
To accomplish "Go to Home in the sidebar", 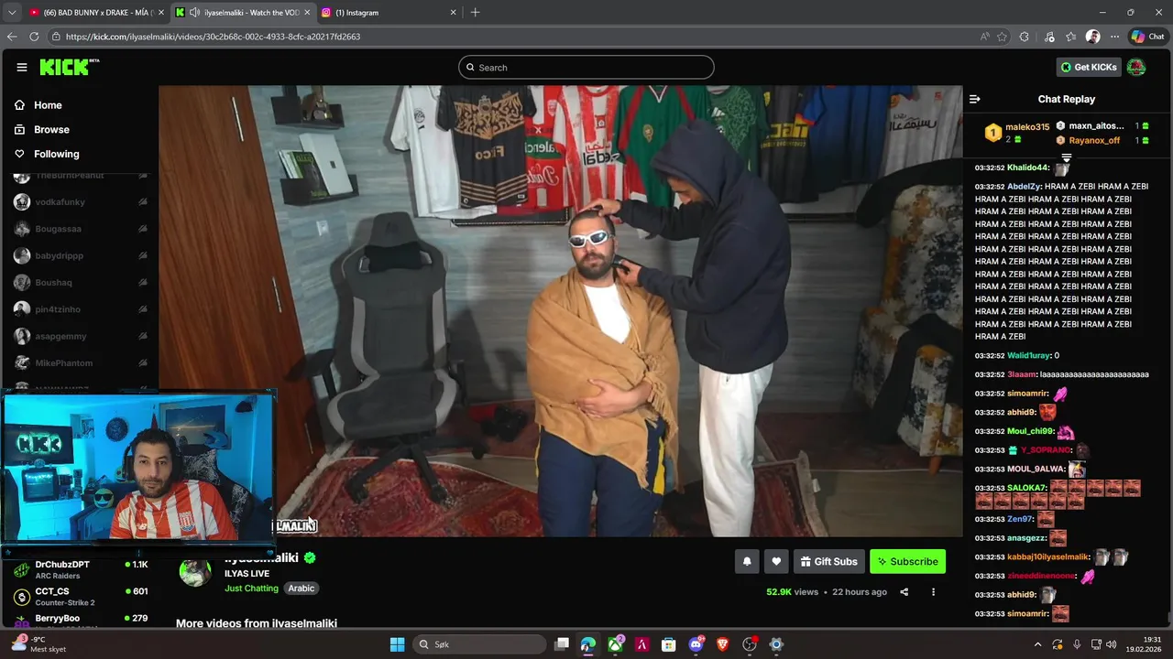I will tap(48, 105).
